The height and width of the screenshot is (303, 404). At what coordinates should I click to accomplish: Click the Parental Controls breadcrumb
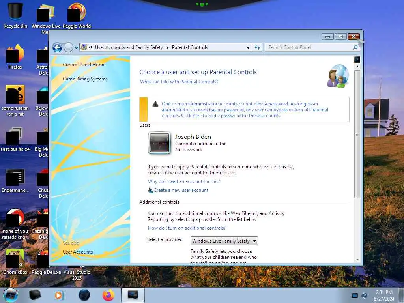click(190, 47)
